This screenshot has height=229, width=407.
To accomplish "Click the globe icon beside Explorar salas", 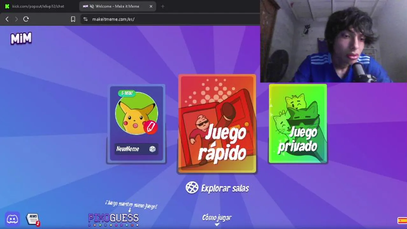I will 192,188.
